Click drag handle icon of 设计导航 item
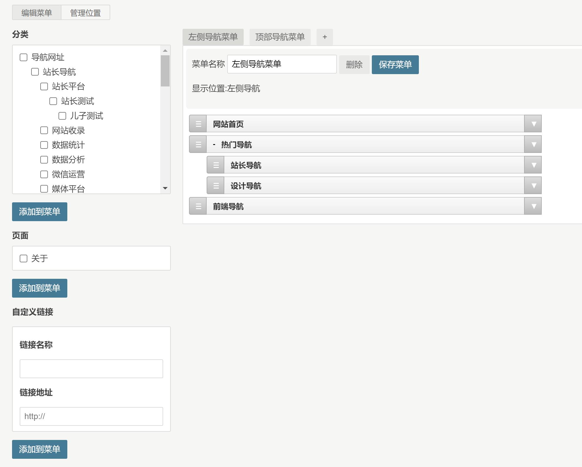582x467 pixels. [216, 186]
